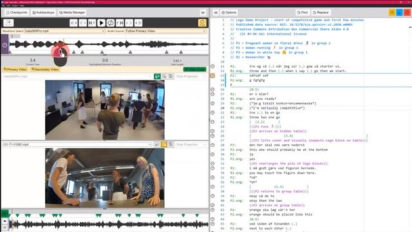This screenshot has height=232, width=412.
Task: Step back with the single-left-arrow button
Action: coord(82,23)
